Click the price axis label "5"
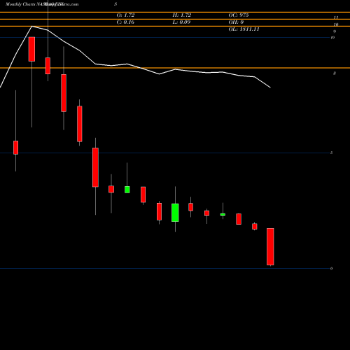Viewport: 350px width, 350px height. tap(332, 153)
